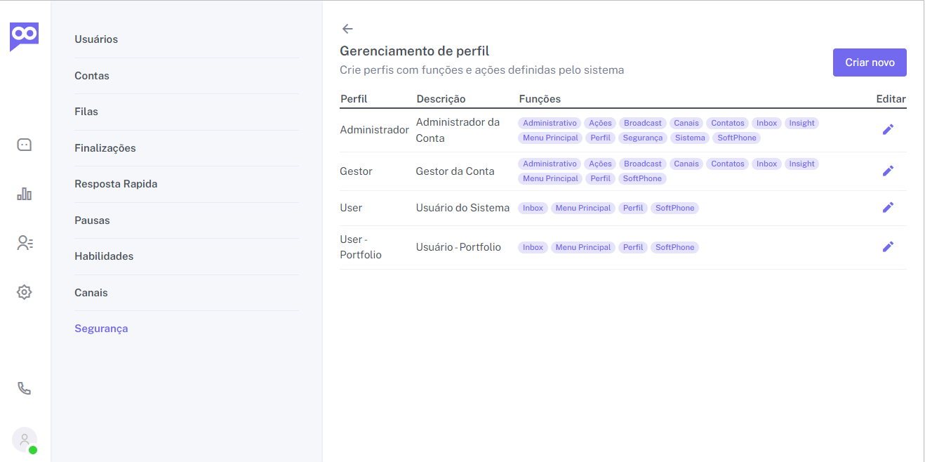Click the Gestor da Conta description
The image size is (925, 462).
[x=455, y=171]
